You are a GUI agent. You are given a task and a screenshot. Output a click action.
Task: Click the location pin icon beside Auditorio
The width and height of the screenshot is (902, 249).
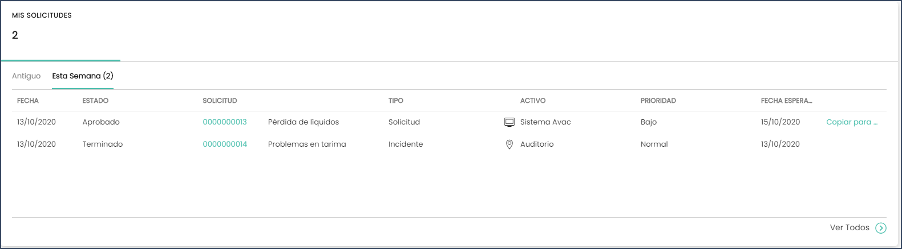509,144
